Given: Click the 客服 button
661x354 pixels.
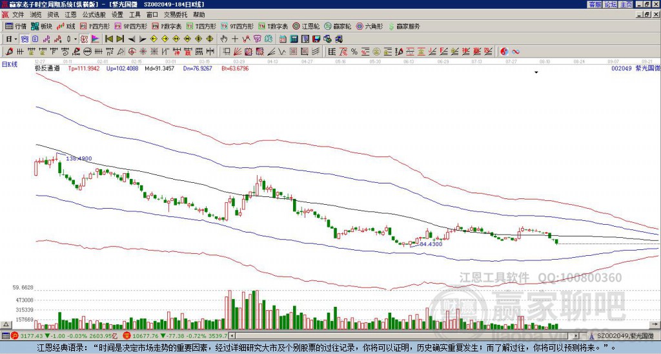Looking at the screenshot, I should (595, 5).
